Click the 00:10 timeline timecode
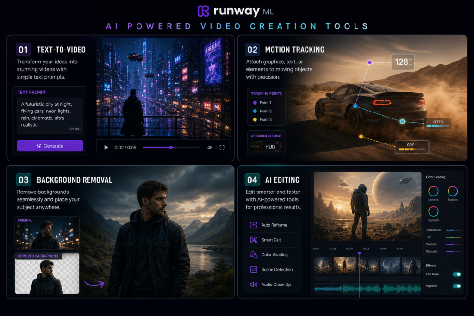 [399, 248]
